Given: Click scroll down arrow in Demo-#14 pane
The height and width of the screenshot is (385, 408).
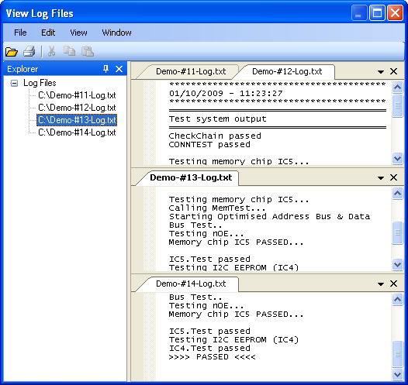Looking at the screenshot, I should 397,375.
